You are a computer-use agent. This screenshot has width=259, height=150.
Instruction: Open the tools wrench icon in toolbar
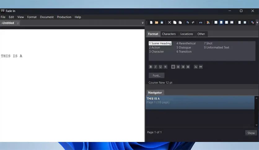click(x=252, y=22)
